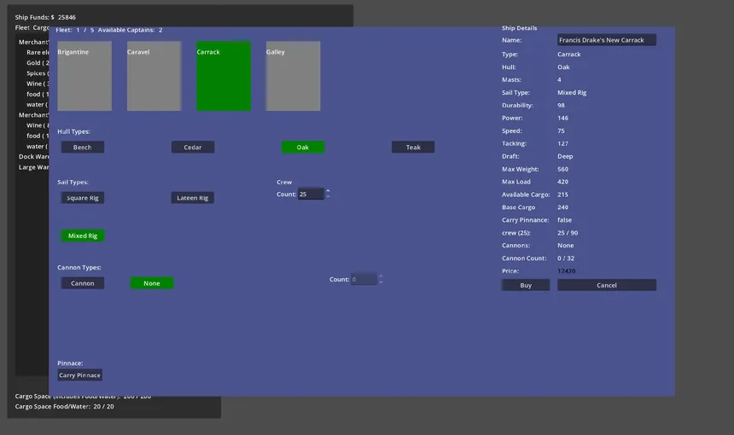The image size is (734, 435).
Task: Select the Caravel ship card
Action: coord(154,76)
